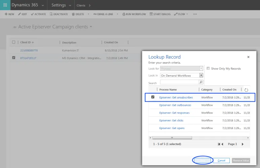
Task: Click the START DIALOG command
Action: click(160, 14)
